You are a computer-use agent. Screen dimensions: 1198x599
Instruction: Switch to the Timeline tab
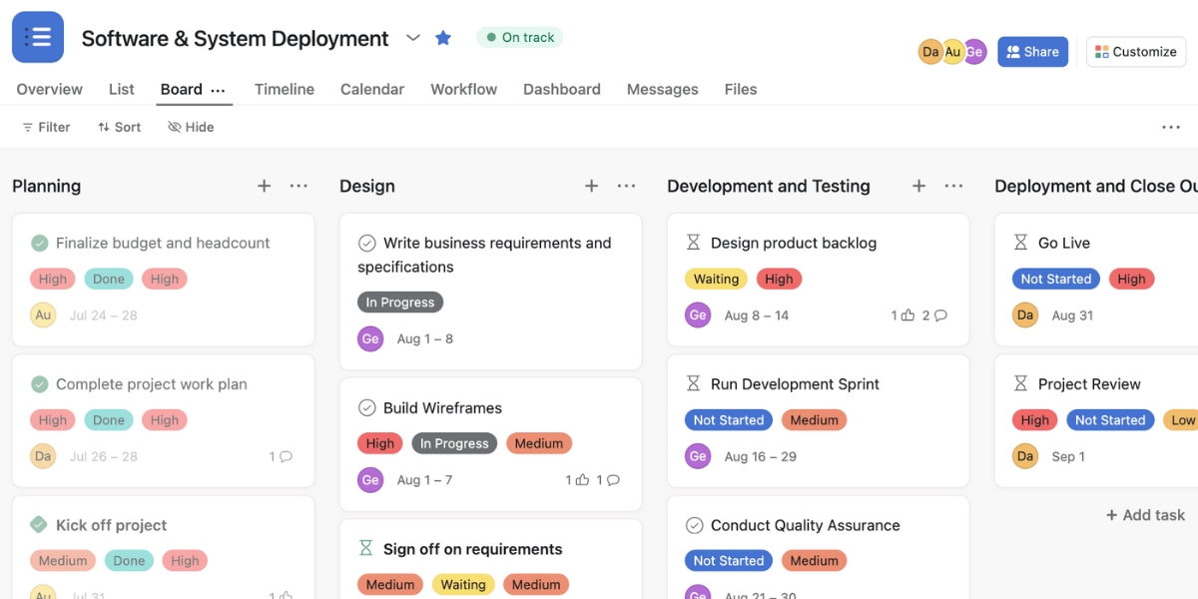tap(284, 89)
